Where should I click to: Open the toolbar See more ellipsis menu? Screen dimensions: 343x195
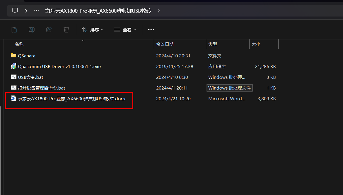151,30
